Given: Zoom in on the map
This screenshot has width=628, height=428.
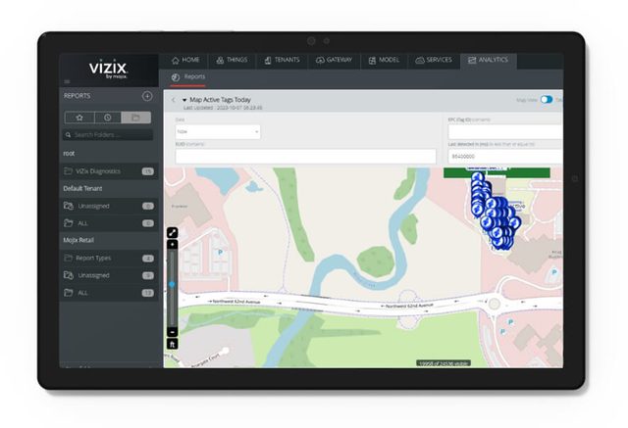Looking at the screenshot, I should coord(172,245).
